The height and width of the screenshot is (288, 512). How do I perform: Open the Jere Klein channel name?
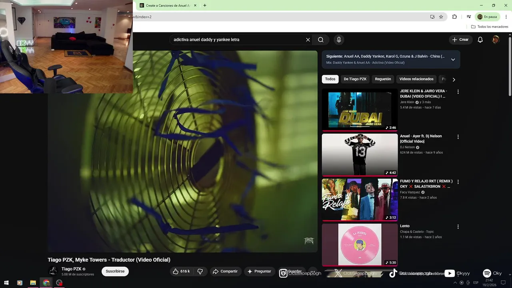tap(407, 102)
